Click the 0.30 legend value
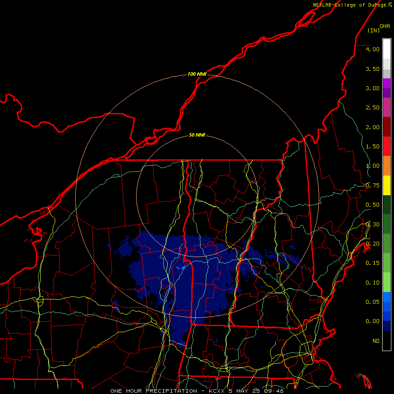The width and height of the screenshot is (394, 394). pos(373,225)
